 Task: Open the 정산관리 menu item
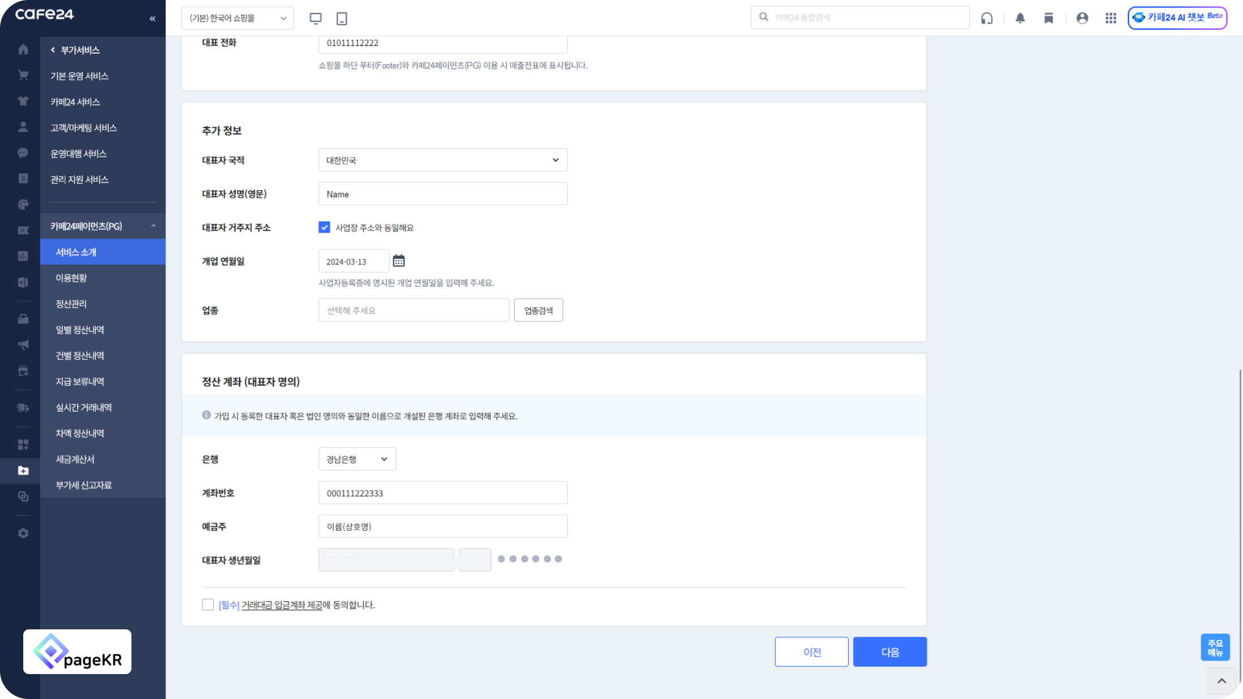[71, 304]
